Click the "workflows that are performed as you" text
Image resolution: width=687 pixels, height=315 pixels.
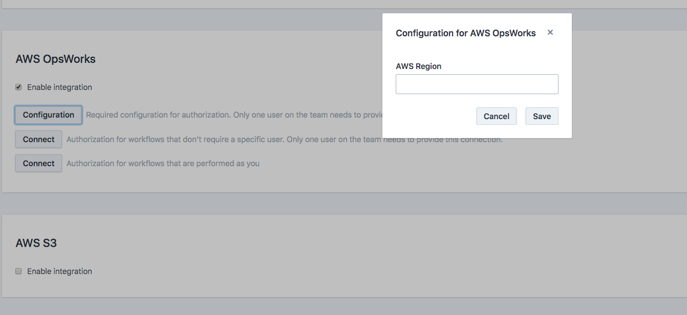point(163,164)
